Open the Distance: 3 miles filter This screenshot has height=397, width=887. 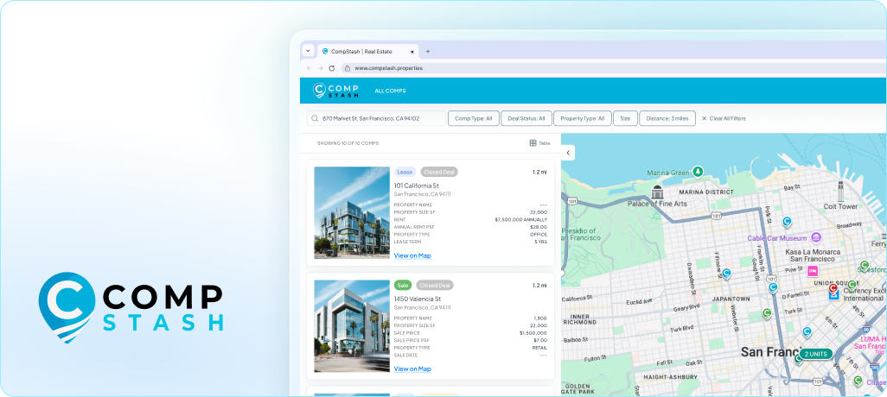667,118
